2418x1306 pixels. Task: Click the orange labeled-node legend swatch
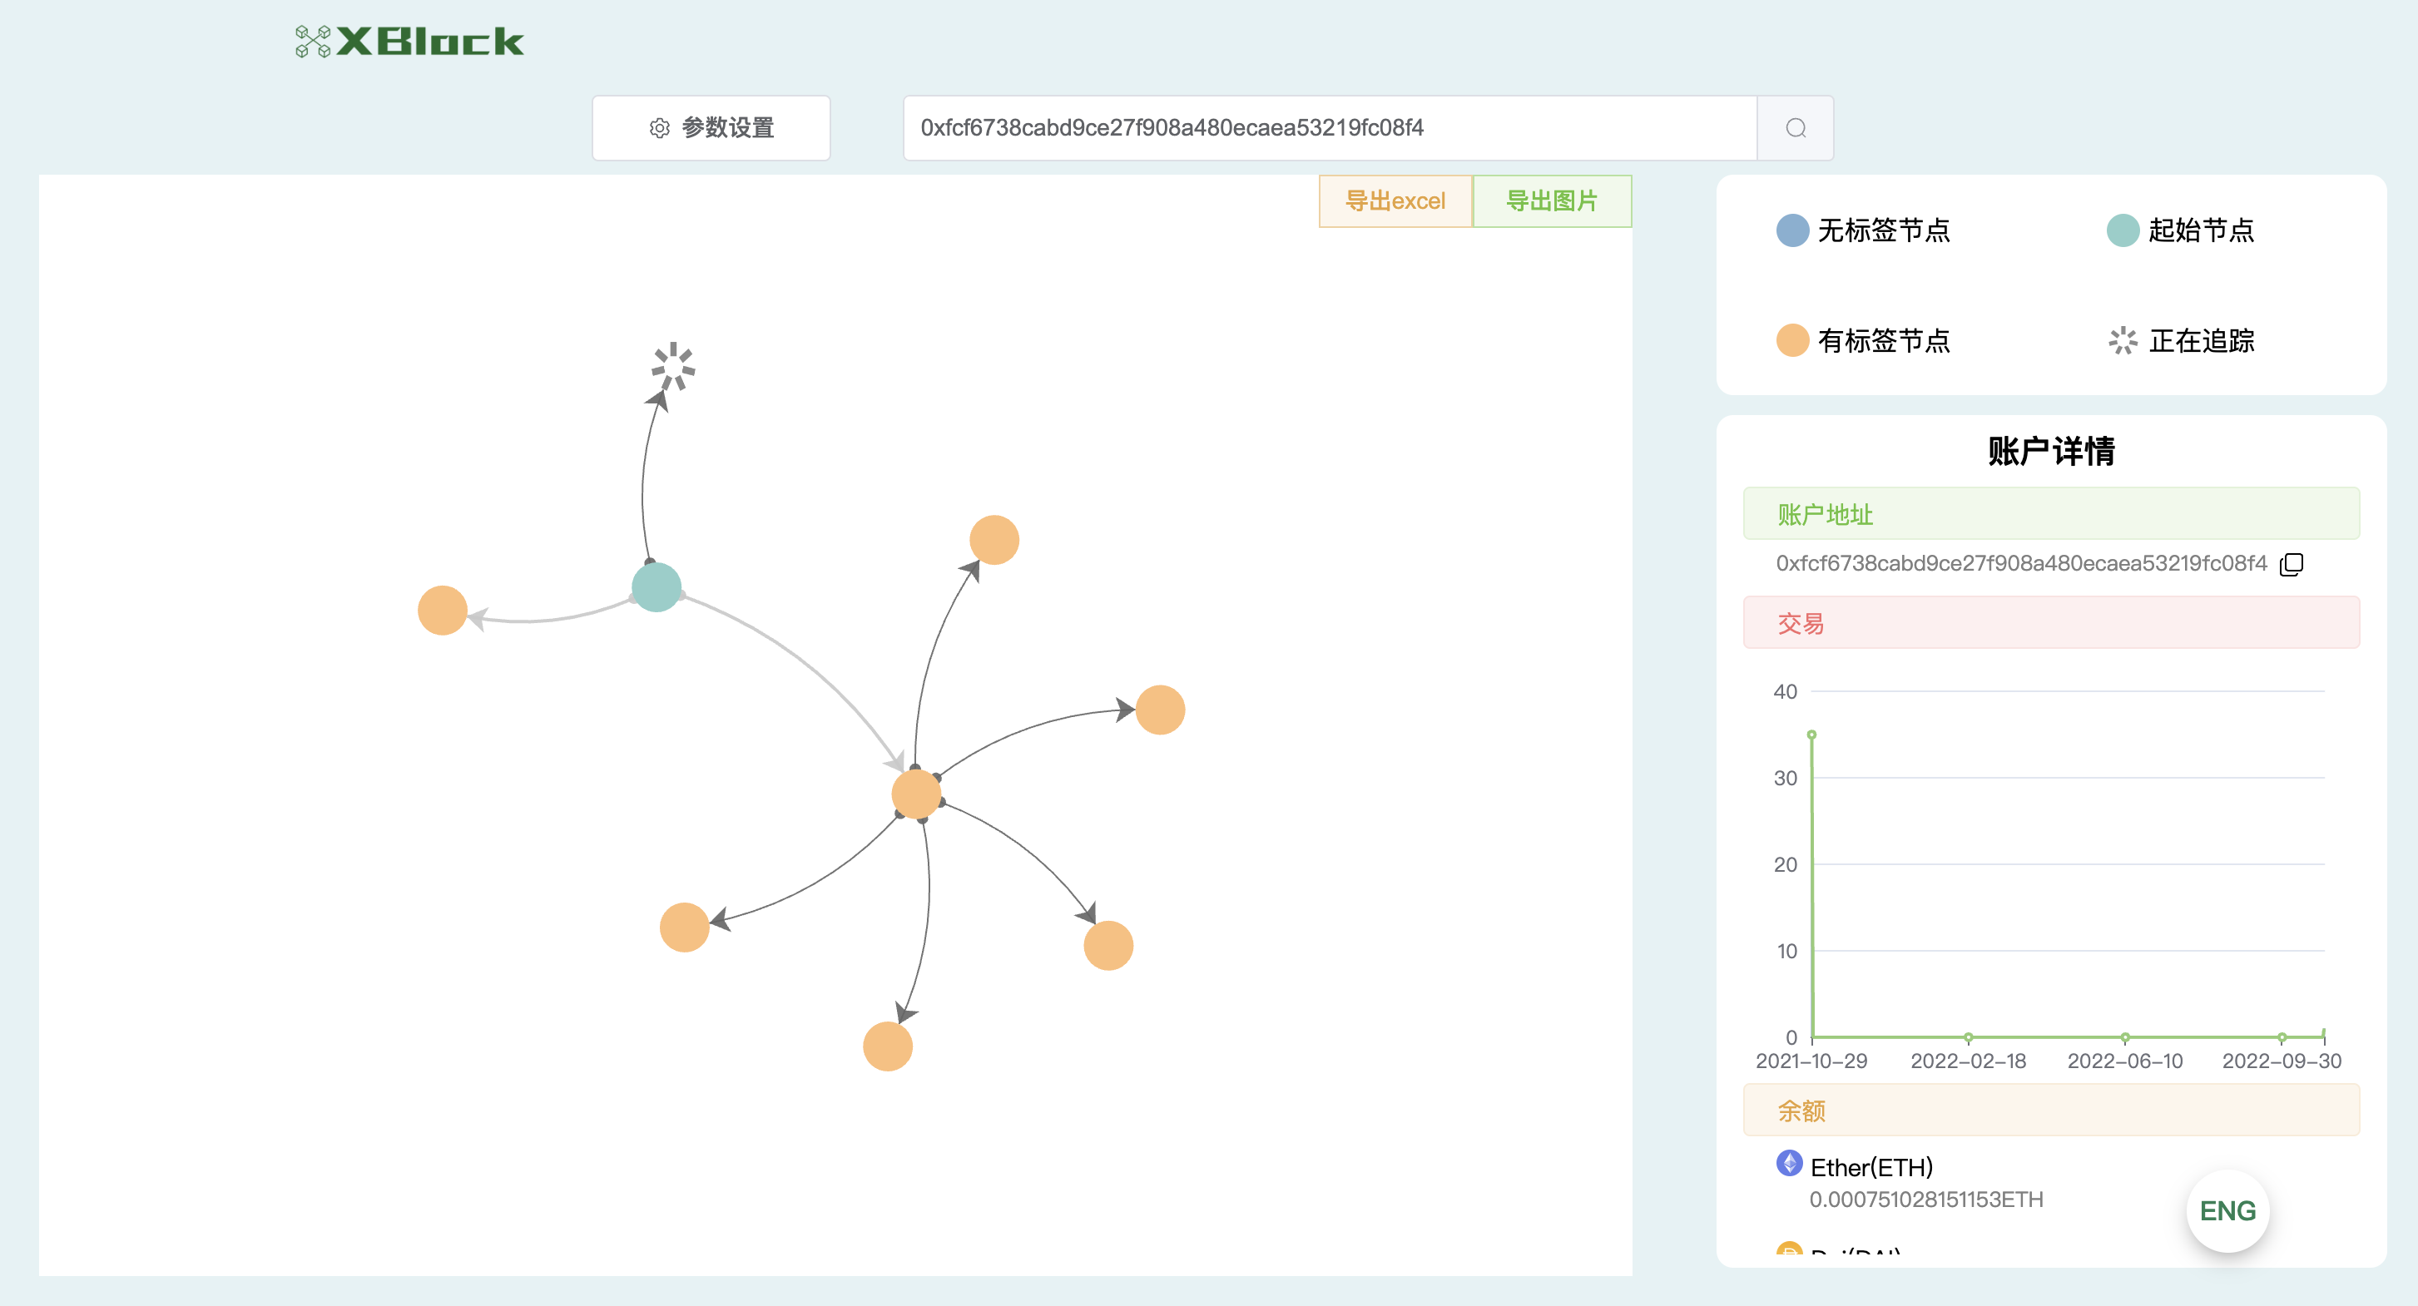point(1792,340)
